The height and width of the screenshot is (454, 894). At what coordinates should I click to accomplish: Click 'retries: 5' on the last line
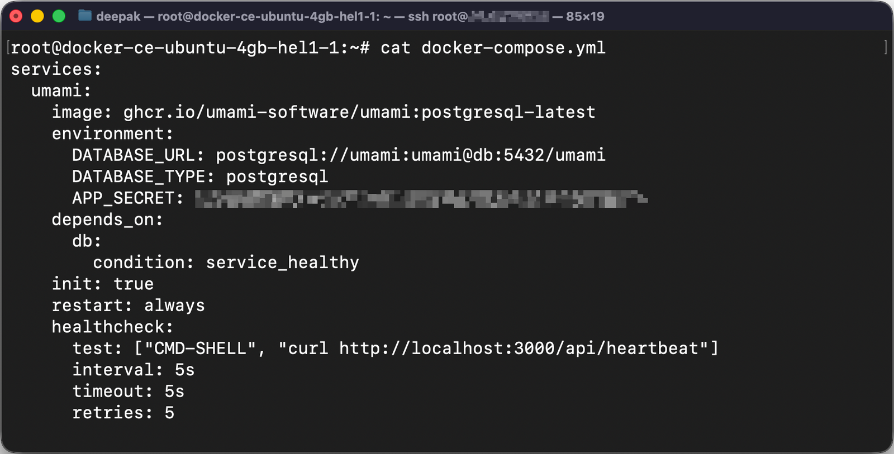pyautogui.click(x=123, y=412)
